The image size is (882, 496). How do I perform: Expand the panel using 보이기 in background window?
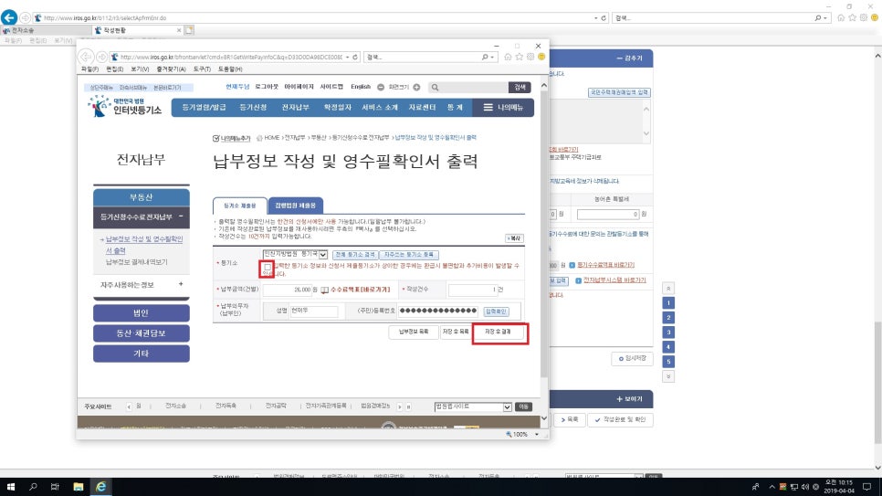click(x=629, y=399)
